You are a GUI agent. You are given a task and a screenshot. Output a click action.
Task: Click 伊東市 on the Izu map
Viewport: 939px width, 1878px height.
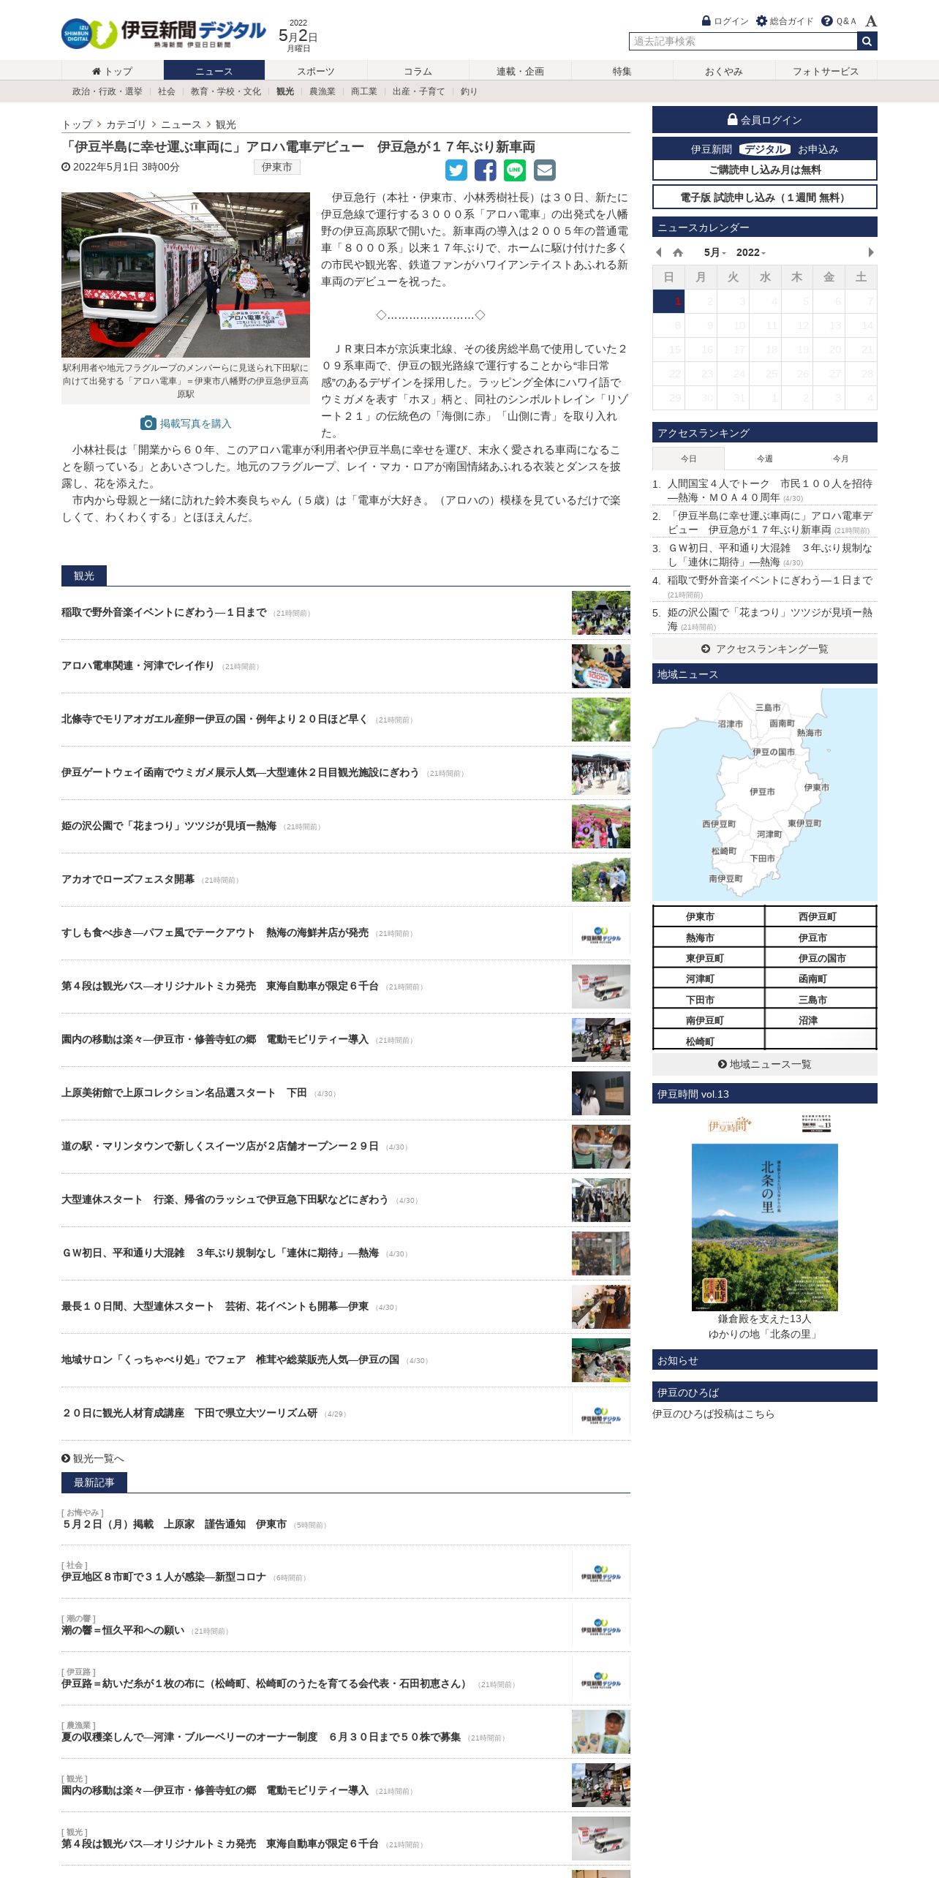point(816,788)
